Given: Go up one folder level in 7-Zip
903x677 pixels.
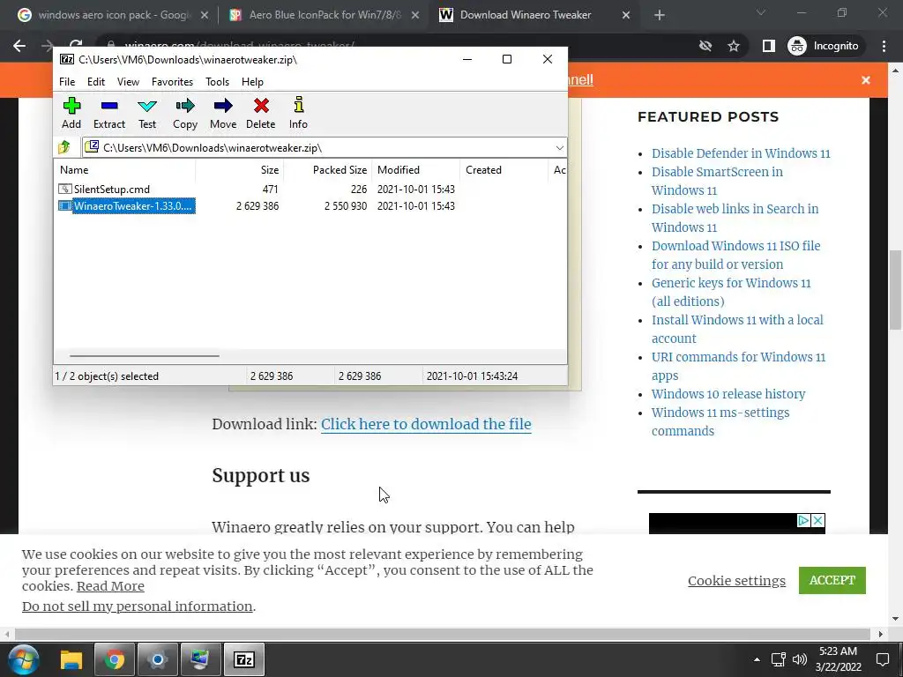Looking at the screenshot, I should tap(64, 147).
